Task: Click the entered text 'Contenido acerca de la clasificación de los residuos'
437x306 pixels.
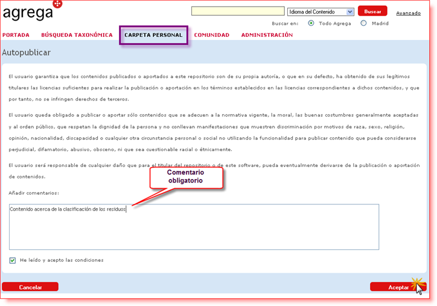Action: coord(68,209)
